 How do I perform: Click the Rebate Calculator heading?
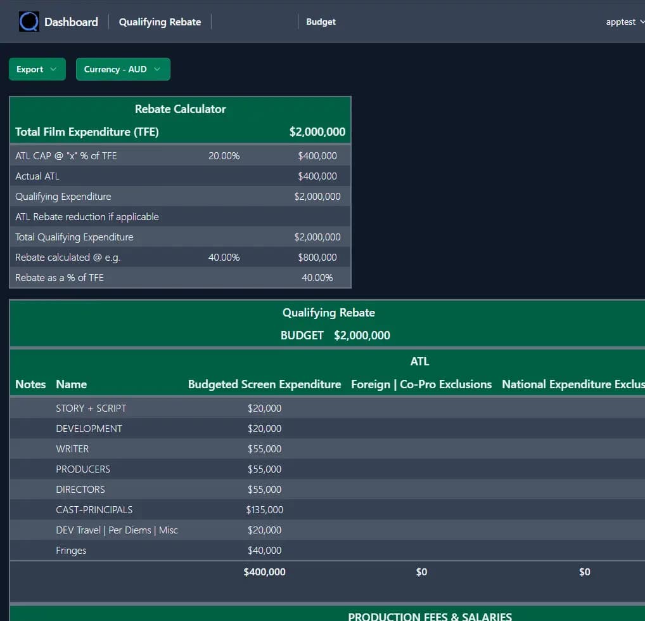(180, 108)
